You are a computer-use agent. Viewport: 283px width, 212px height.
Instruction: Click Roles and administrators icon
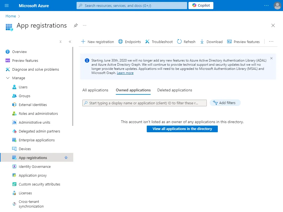(x=14, y=113)
